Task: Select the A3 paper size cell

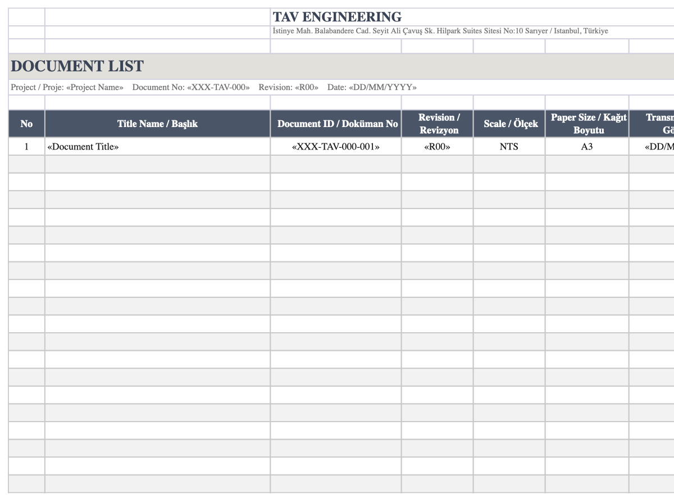Action: [587, 147]
